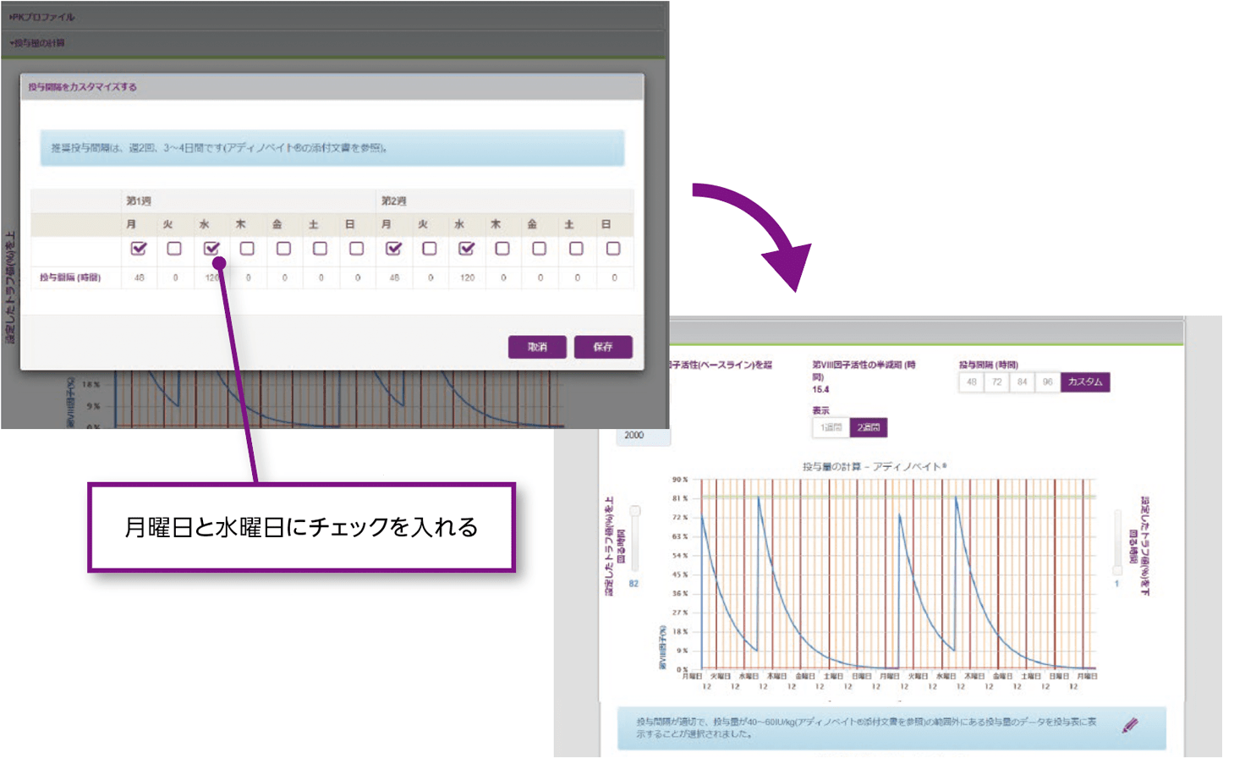This screenshot has height=758, width=1245.
Task: Check week 1 Sunday (日) checkbox
Action: tap(356, 249)
